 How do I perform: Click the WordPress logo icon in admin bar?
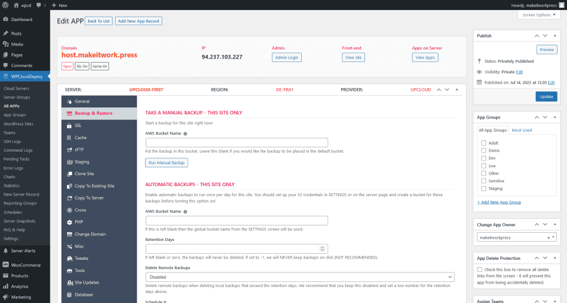point(6,5)
